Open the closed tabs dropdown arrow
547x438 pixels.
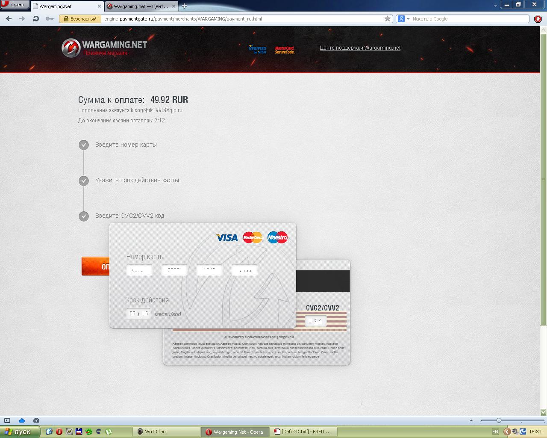point(495,6)
